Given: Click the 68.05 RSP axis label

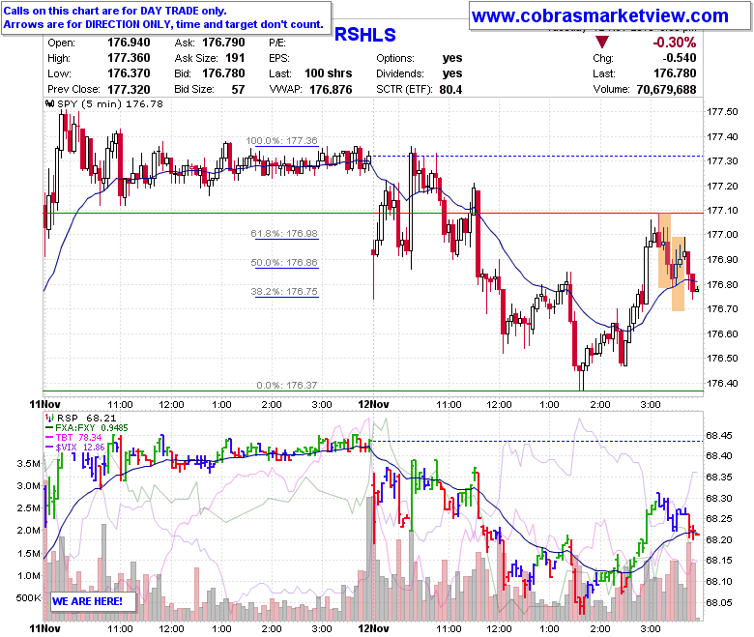Looking at the screenshot, I should click(x=719, y=602).
